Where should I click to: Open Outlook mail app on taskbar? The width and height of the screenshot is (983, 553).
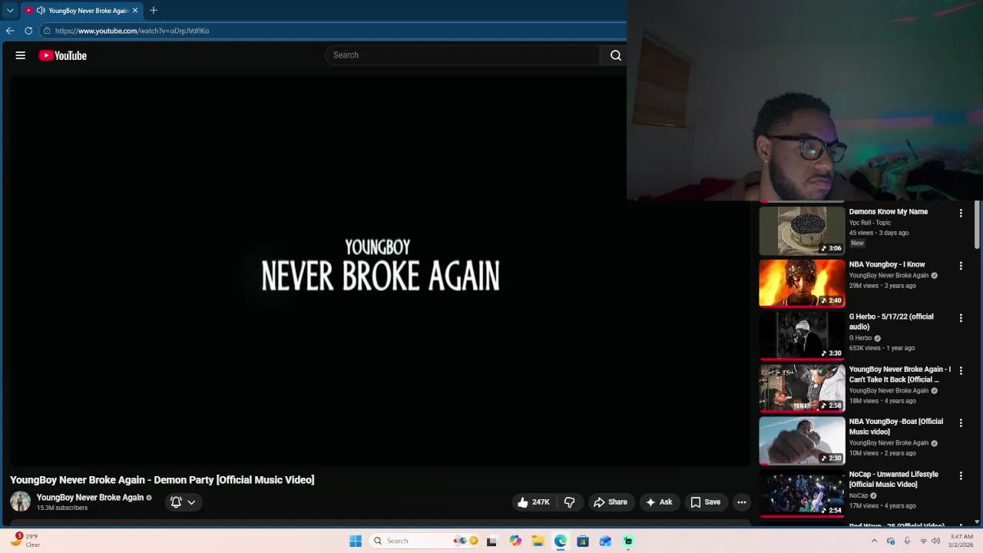click(x=605, y=541)
